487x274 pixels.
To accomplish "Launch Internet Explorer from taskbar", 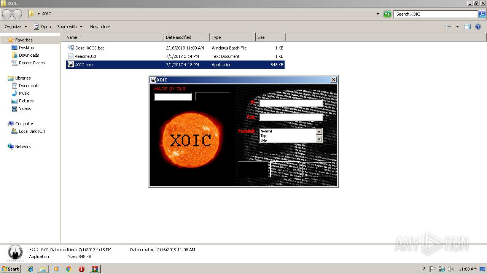I will (x=30, y=269).
